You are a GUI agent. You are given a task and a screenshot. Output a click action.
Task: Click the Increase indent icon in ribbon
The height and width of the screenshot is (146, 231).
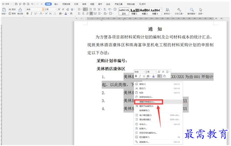pos(95,10)
